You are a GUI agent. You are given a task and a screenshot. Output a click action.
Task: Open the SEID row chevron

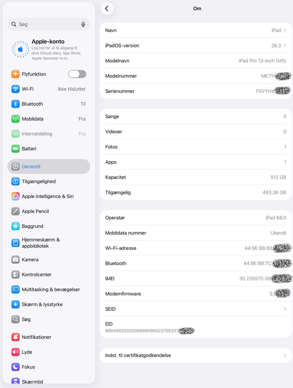(285, 309)
